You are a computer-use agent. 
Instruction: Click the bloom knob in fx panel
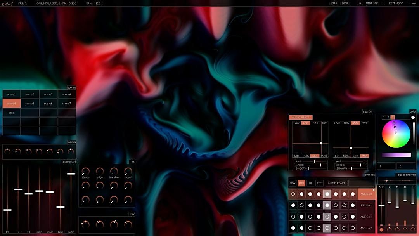coord(128,171)
